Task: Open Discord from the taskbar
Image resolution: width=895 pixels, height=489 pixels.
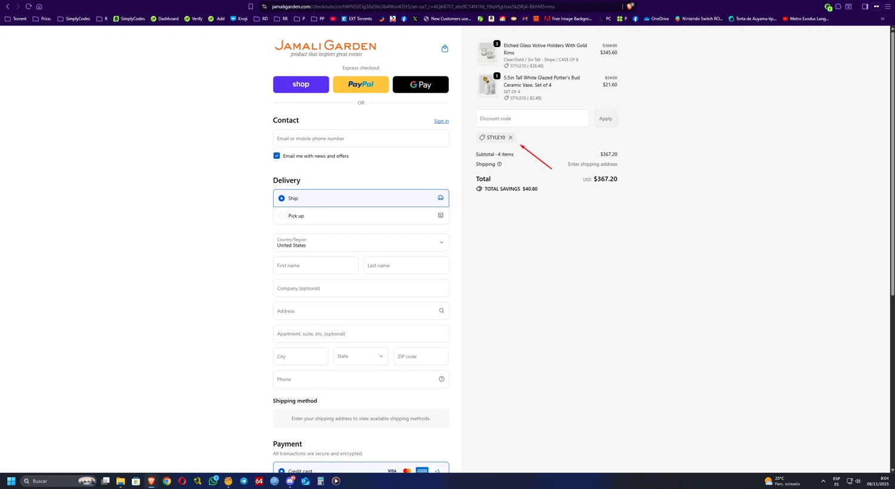Action: [290, 481]
